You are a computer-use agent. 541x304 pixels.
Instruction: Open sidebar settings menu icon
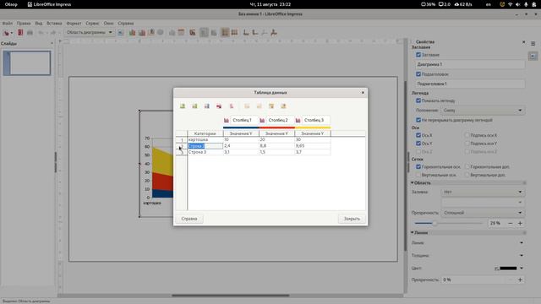point(533,44)
